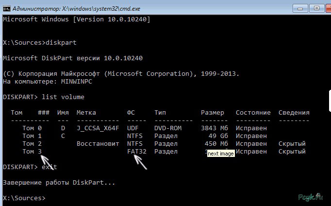Click the 'Сведения' column header
This screenshot has height=206, width=331.
(294, 112)
